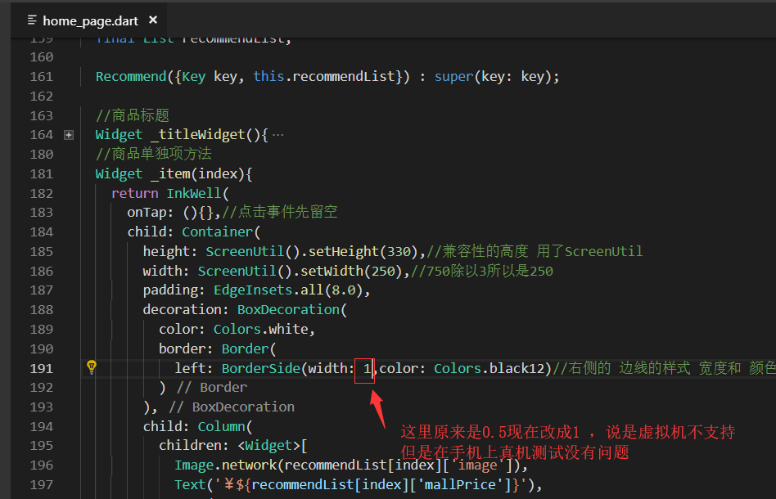Screen dimensions: 776x499
Task: Click 'mallPrice' string on line 197
Action: (460, 484)
